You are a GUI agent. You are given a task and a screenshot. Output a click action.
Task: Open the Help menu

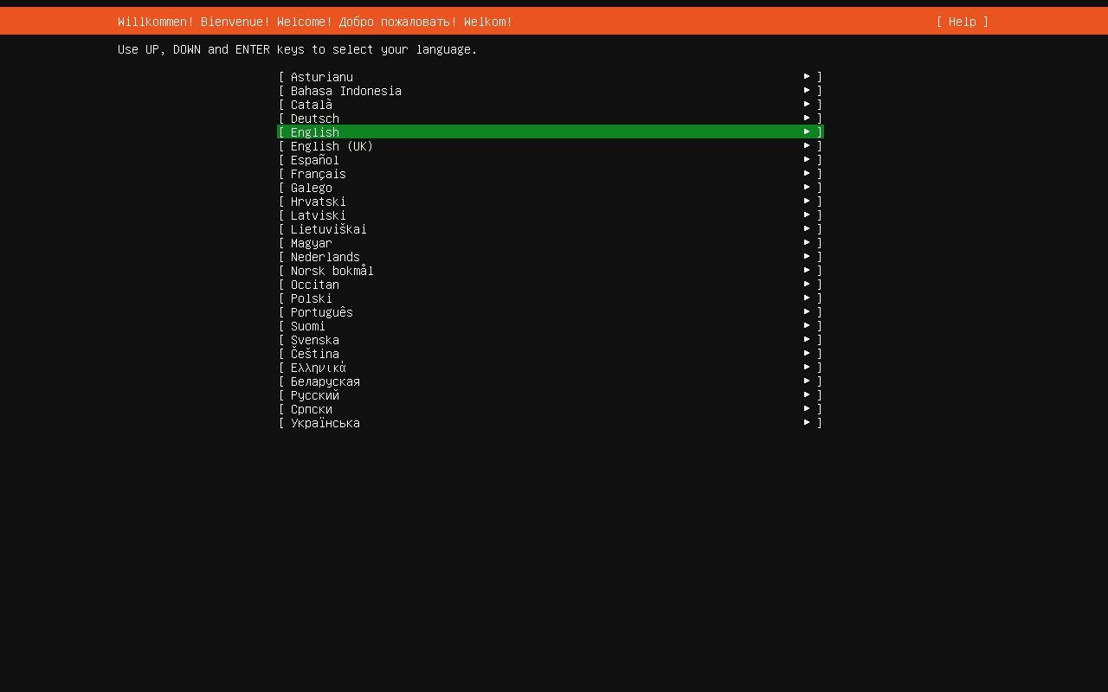coord(961,22)
